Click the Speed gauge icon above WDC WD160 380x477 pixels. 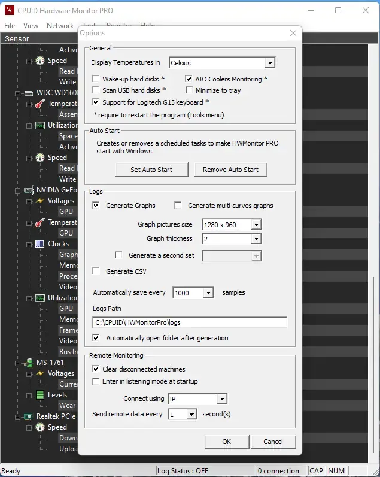pyautogui.click(x=39, y=61)
